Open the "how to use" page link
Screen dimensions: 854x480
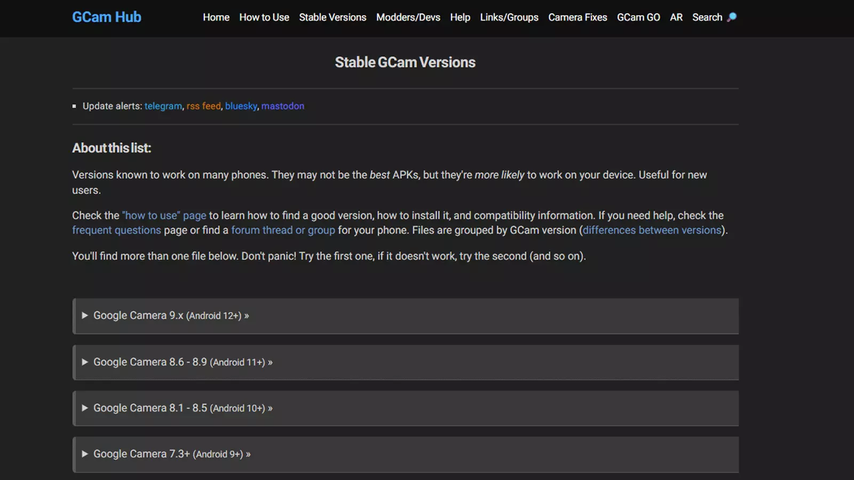pyautogui.click(x=164, y=215)
